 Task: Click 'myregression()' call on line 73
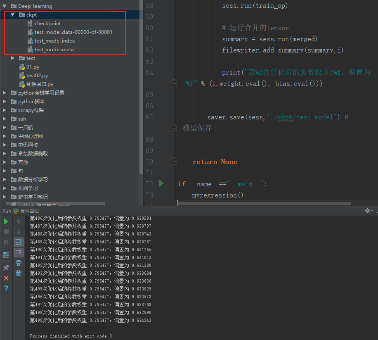pyautogui.click(x=217, y=195)
